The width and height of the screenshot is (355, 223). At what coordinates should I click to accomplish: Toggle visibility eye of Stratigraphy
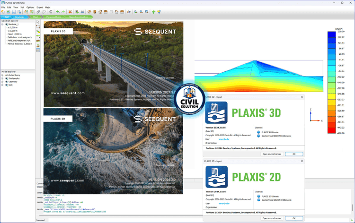7,78
